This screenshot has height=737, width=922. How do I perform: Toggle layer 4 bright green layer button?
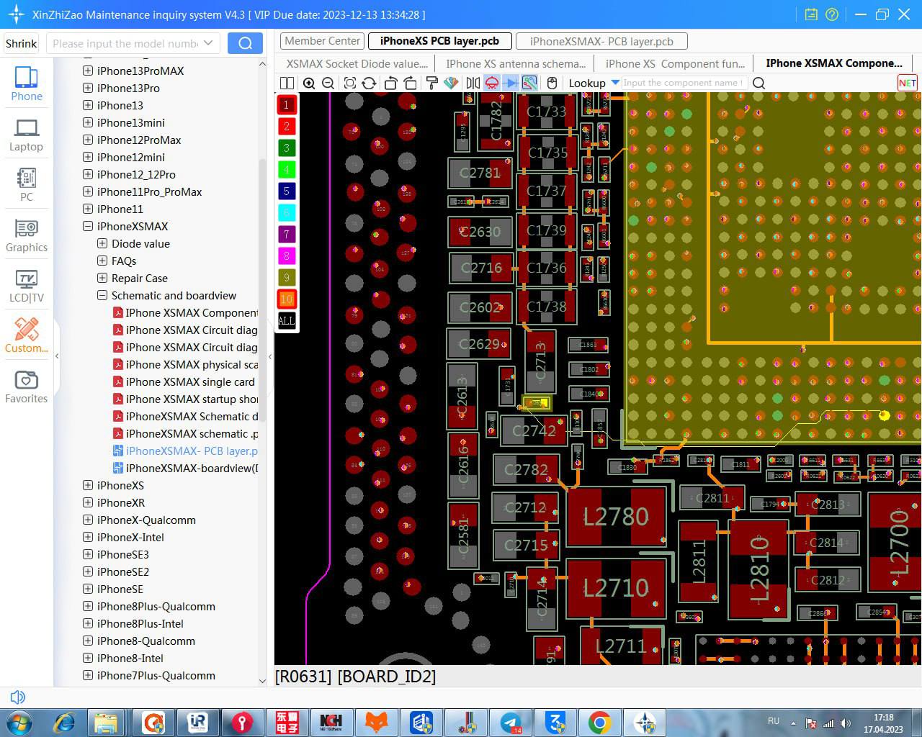click(287, 170)
